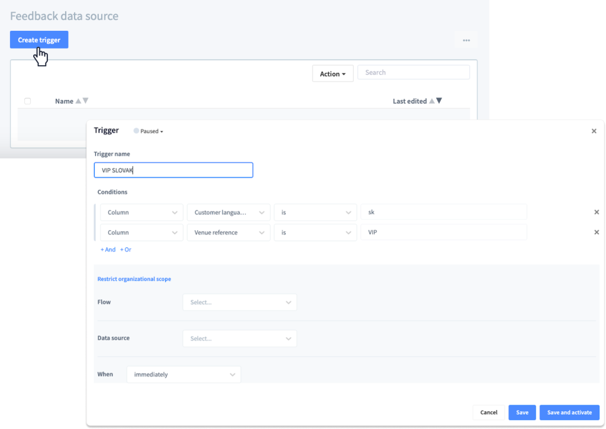Tick the select-all checkbox beside Name

coord(27,101)
